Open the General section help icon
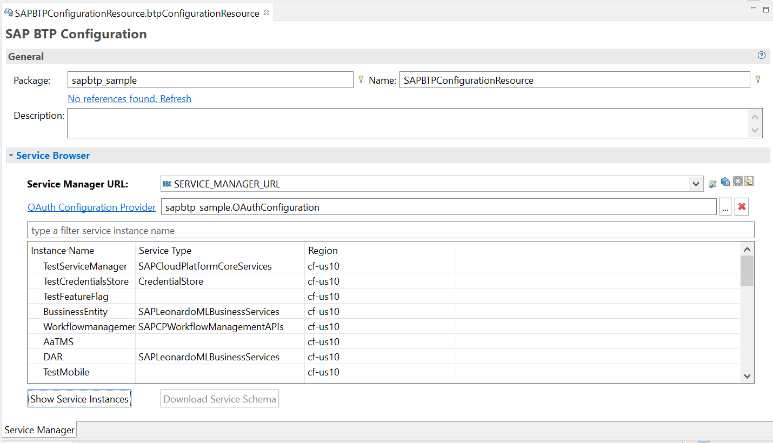This screenshot has height=443, width=773. (x=762, y=55)
